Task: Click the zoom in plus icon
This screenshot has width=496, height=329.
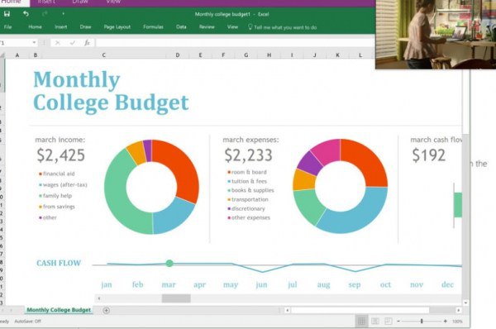Action: click(x=446, y=322)
